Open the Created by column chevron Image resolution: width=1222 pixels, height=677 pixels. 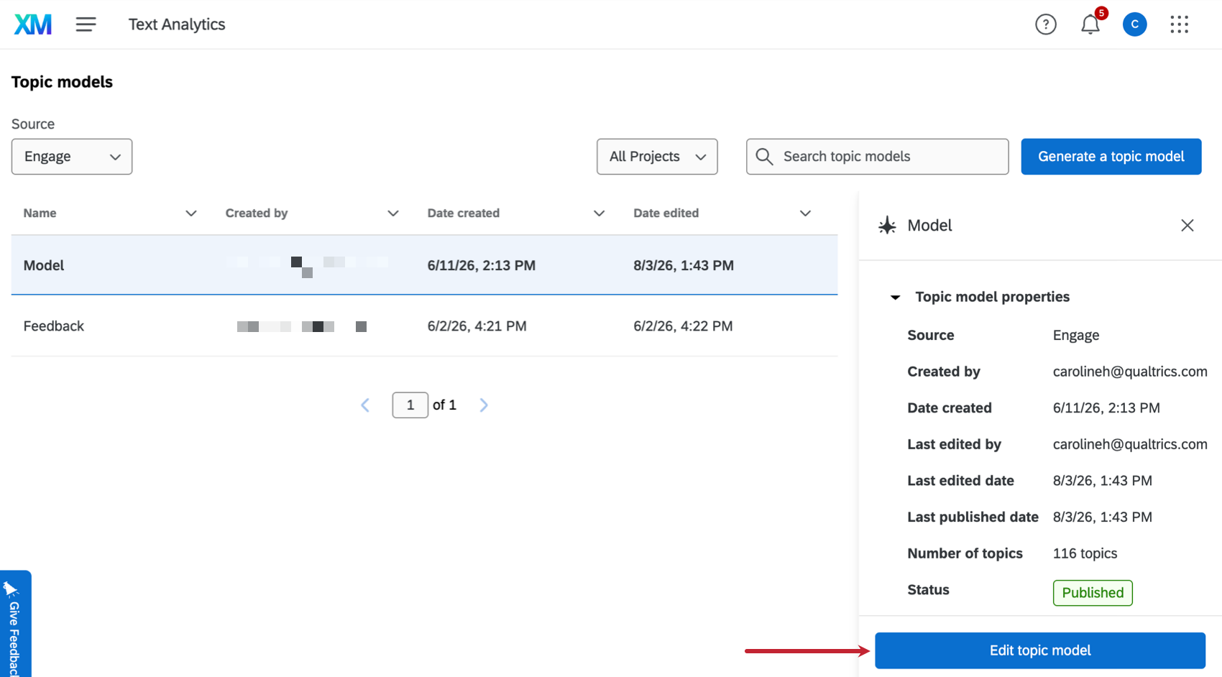[x=393, y=213]
